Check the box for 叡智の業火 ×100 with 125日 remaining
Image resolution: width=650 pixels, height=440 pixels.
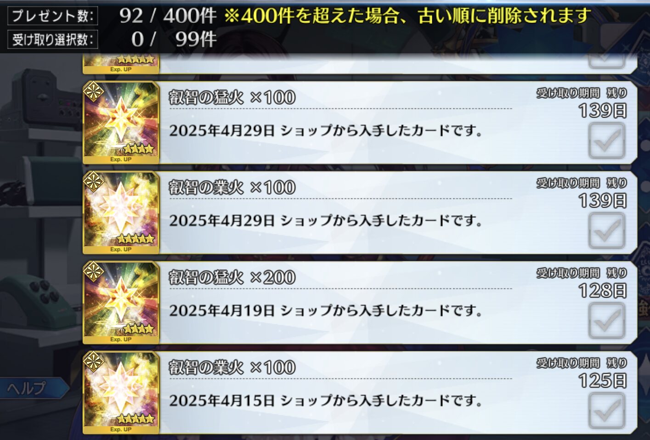click(607, 411)
